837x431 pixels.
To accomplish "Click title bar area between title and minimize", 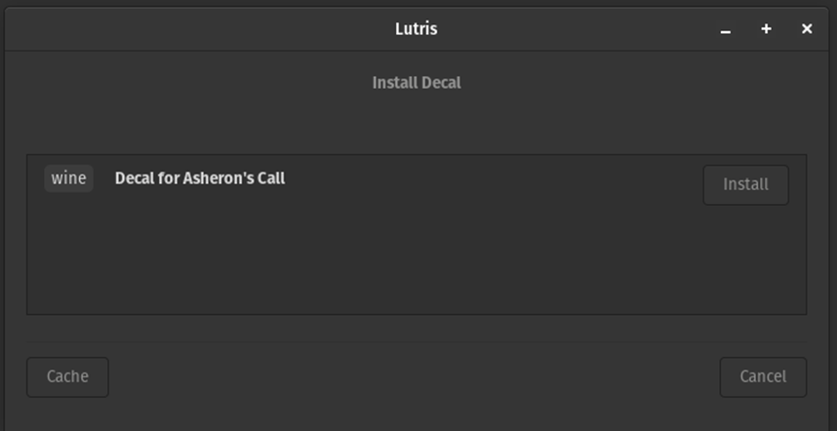I will pyautogui.click(x=585, y=28).
